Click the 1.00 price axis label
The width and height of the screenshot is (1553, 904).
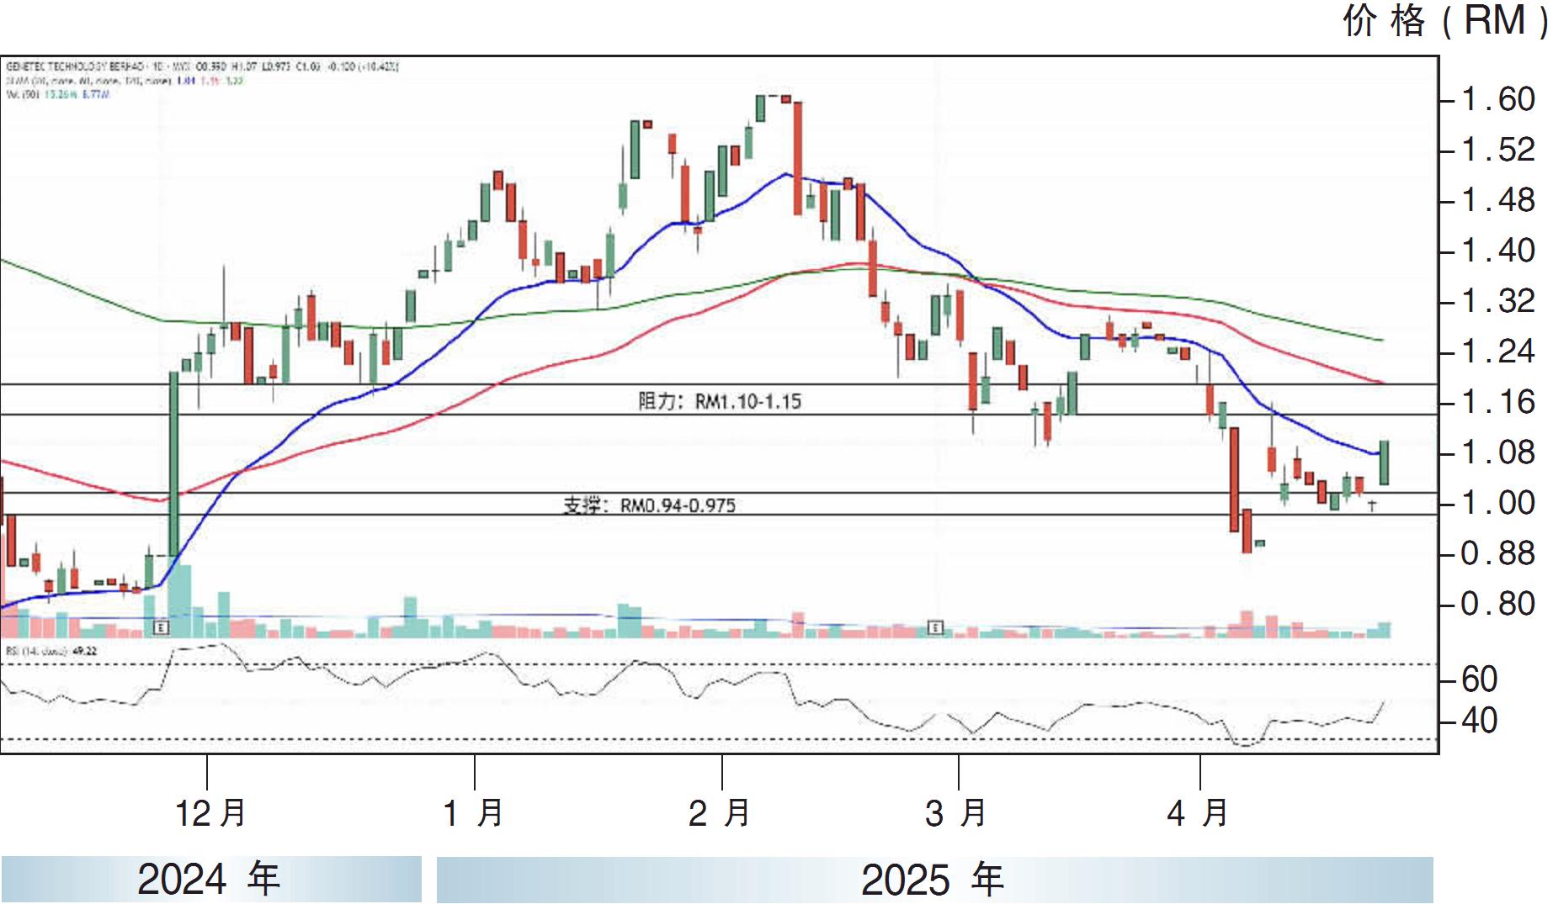point(1497,504)
